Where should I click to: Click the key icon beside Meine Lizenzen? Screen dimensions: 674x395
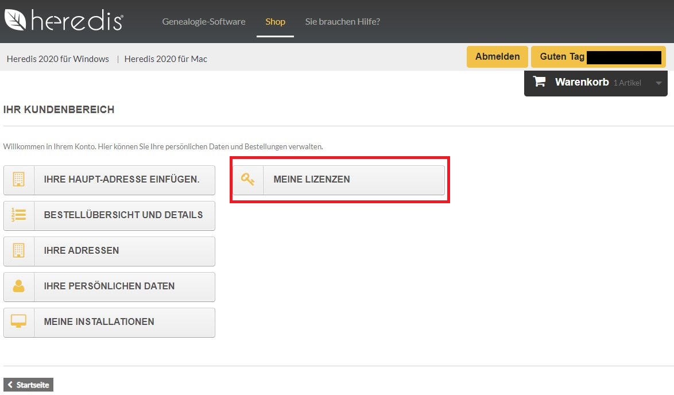248,180
